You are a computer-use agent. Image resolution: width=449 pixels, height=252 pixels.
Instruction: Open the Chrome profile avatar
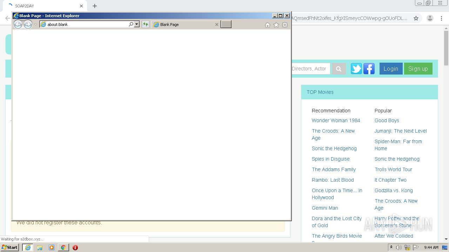(x=430, y=18)
